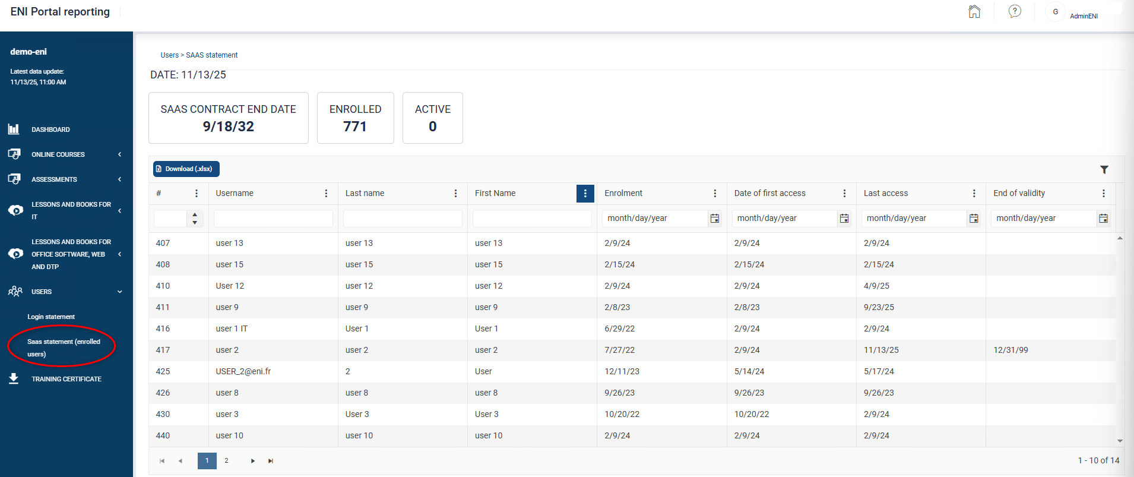1134x477 pixels.
Task: Focus the Last name filter text field
Action: (403, 219)
